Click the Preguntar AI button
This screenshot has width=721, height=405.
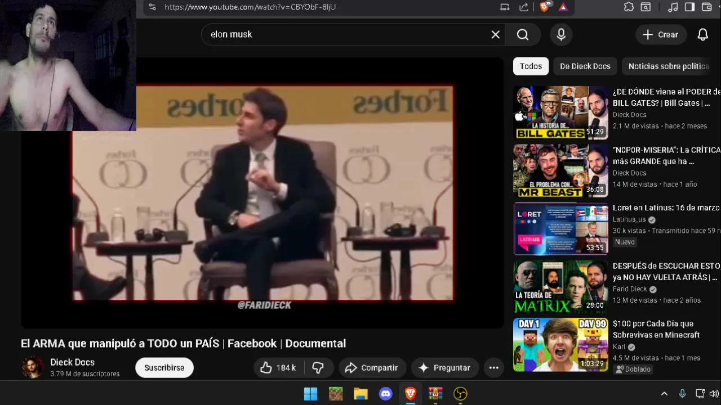coord(444,368)
